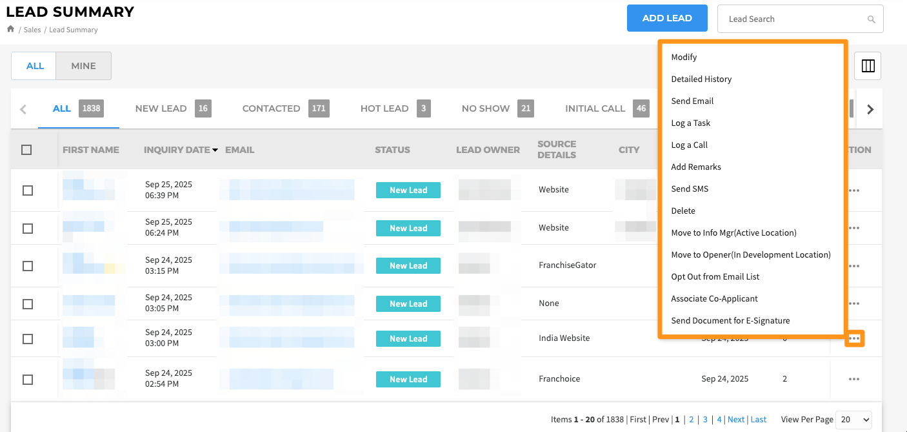This screenshot has width=907, height=432.
Task: Toggle the select-all checkbox in header
Action: [x=26, y=150]
